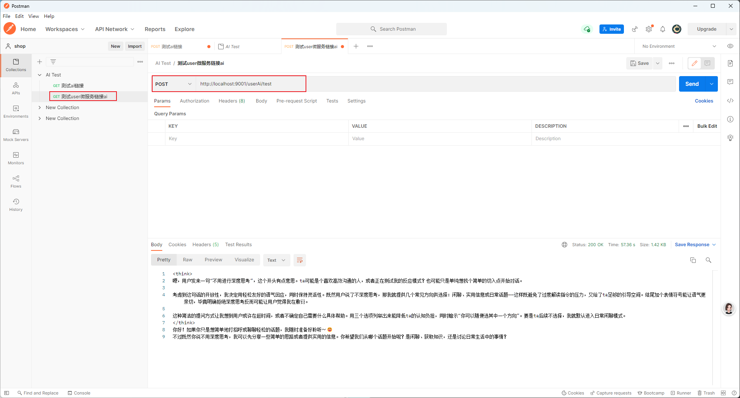Open the View menu
Viewport: 740px width, 398px height.
point(33,16)
